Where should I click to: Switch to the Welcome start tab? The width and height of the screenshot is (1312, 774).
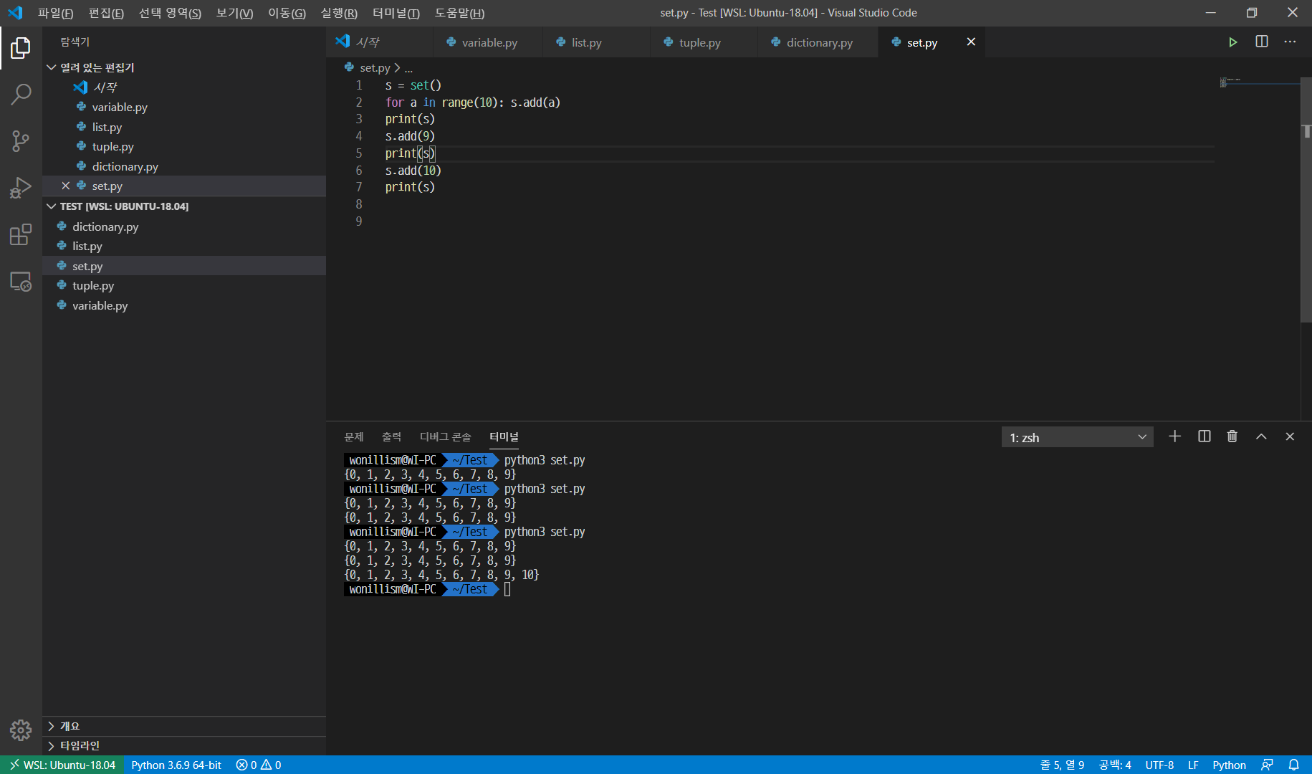(379, 42)
